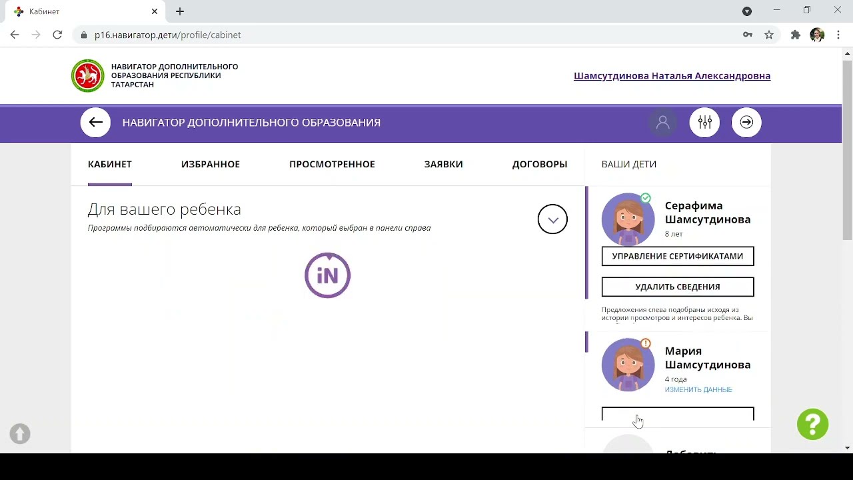
Task: Reload the page with the browser refresh icon
Action: coord(57,35)
